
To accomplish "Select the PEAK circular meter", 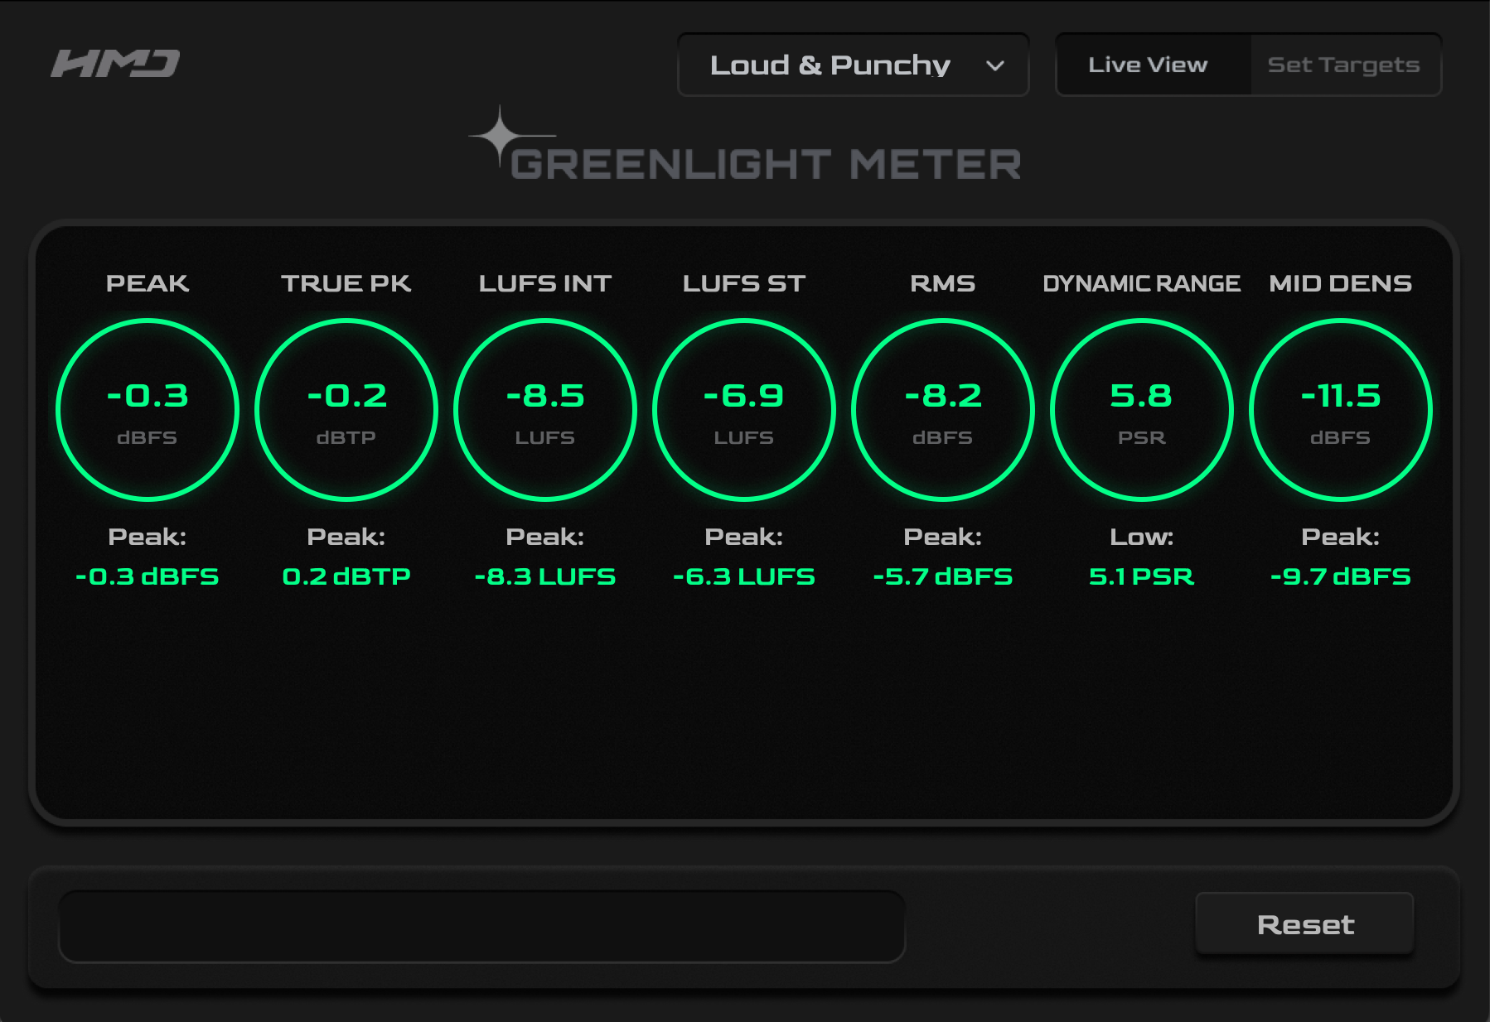I will click(148, 410).
